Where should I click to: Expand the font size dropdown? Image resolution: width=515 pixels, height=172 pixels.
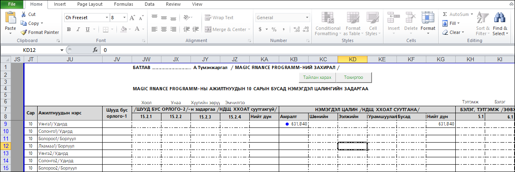click(x=124, y=18)
